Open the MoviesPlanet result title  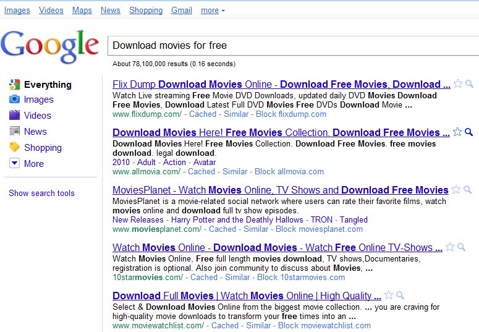pyautogui.click(x=281, y=190)
